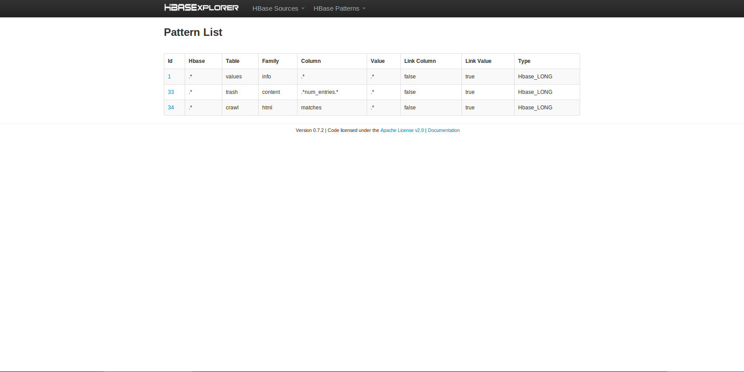Open pattern with Id 1
The height and width of the screenshot is (372, 744).
tap(169, 77)
